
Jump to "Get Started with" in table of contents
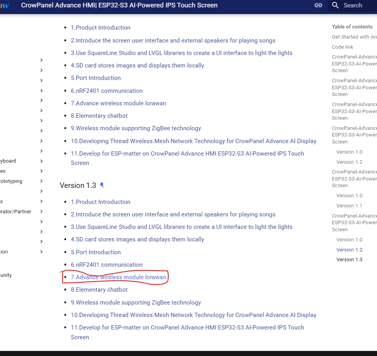point(354,37)
